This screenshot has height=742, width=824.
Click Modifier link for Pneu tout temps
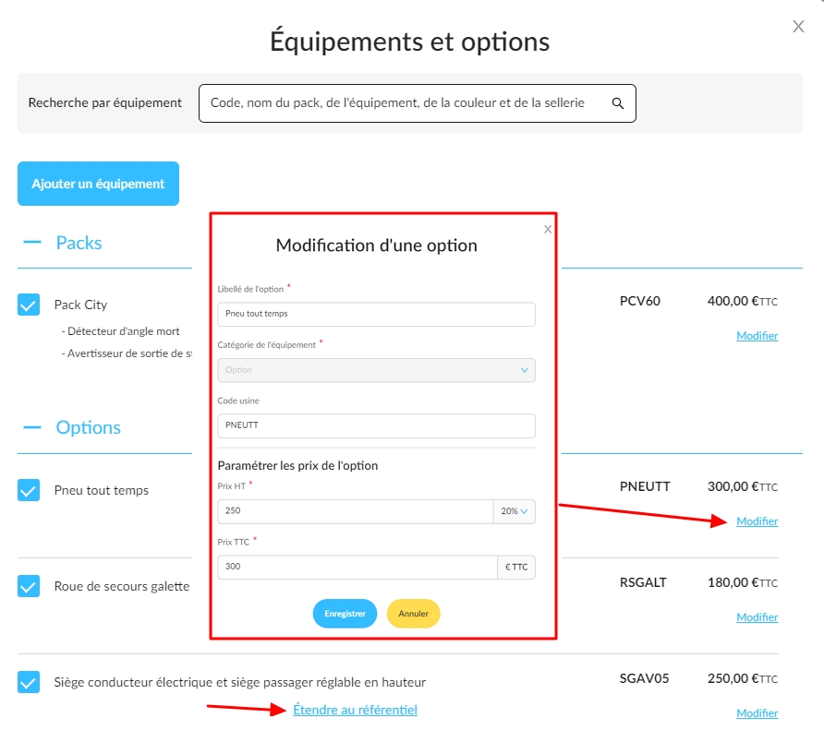coord(757,521)
